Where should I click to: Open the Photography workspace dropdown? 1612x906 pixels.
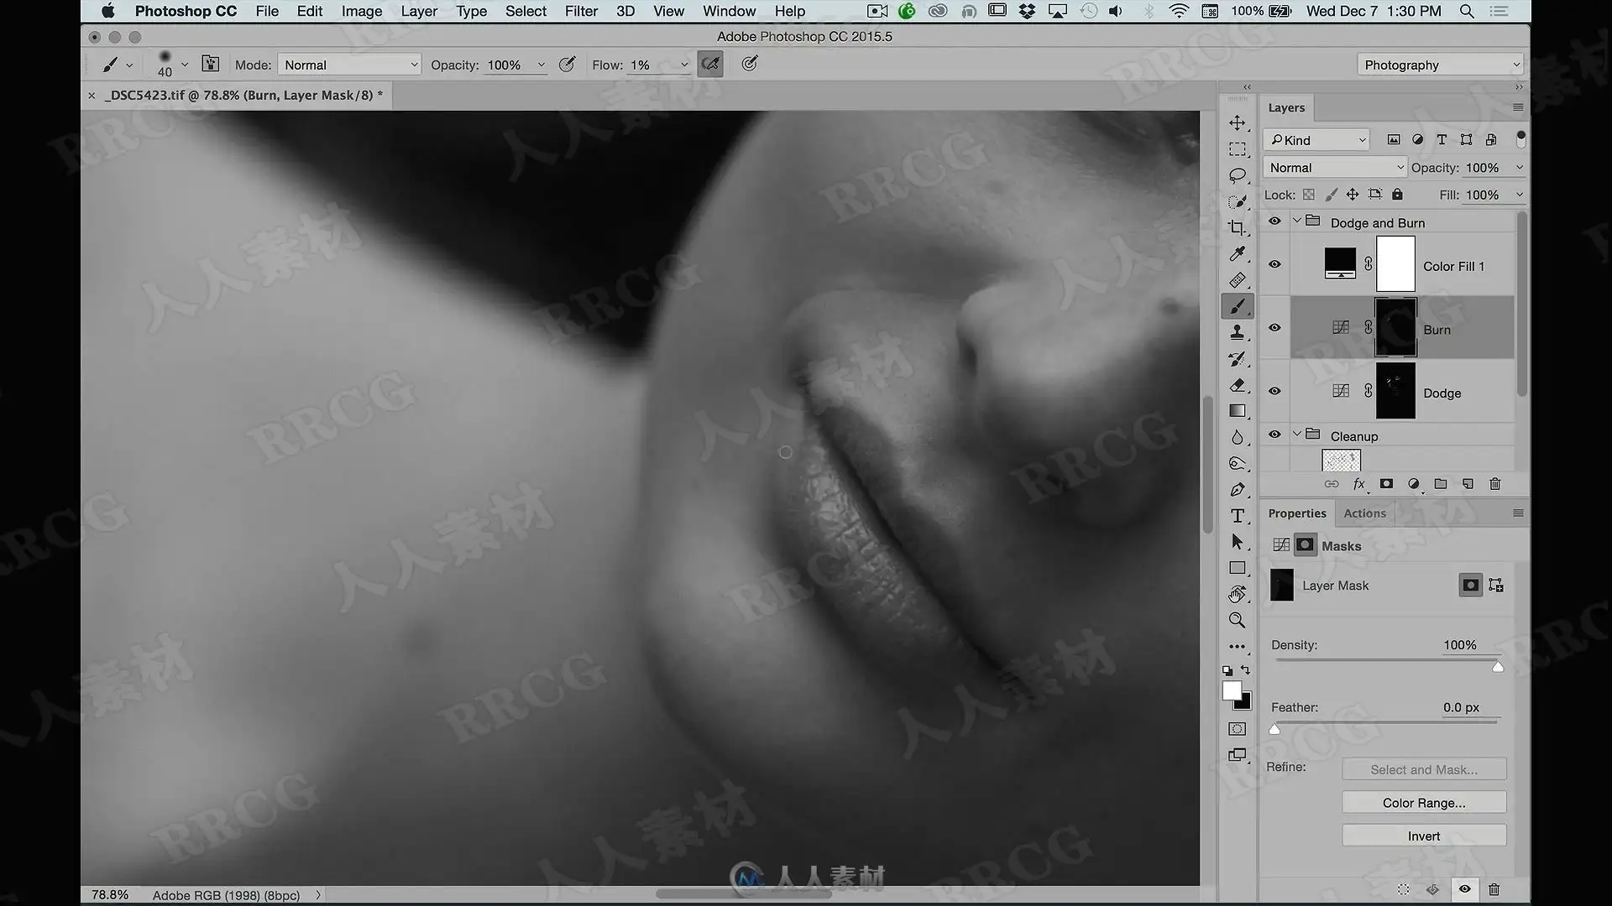pyautogui.click(x=1440, y=65)
